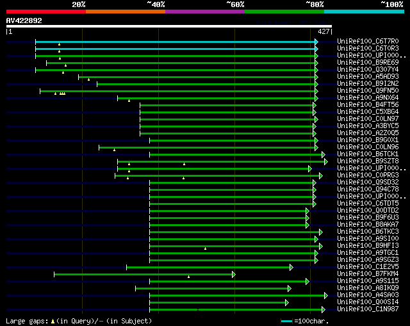Click the arrowhead ending the UniRef100_B9SZT8 bar
The image size is (410, 326).
(x=326, y=162)
